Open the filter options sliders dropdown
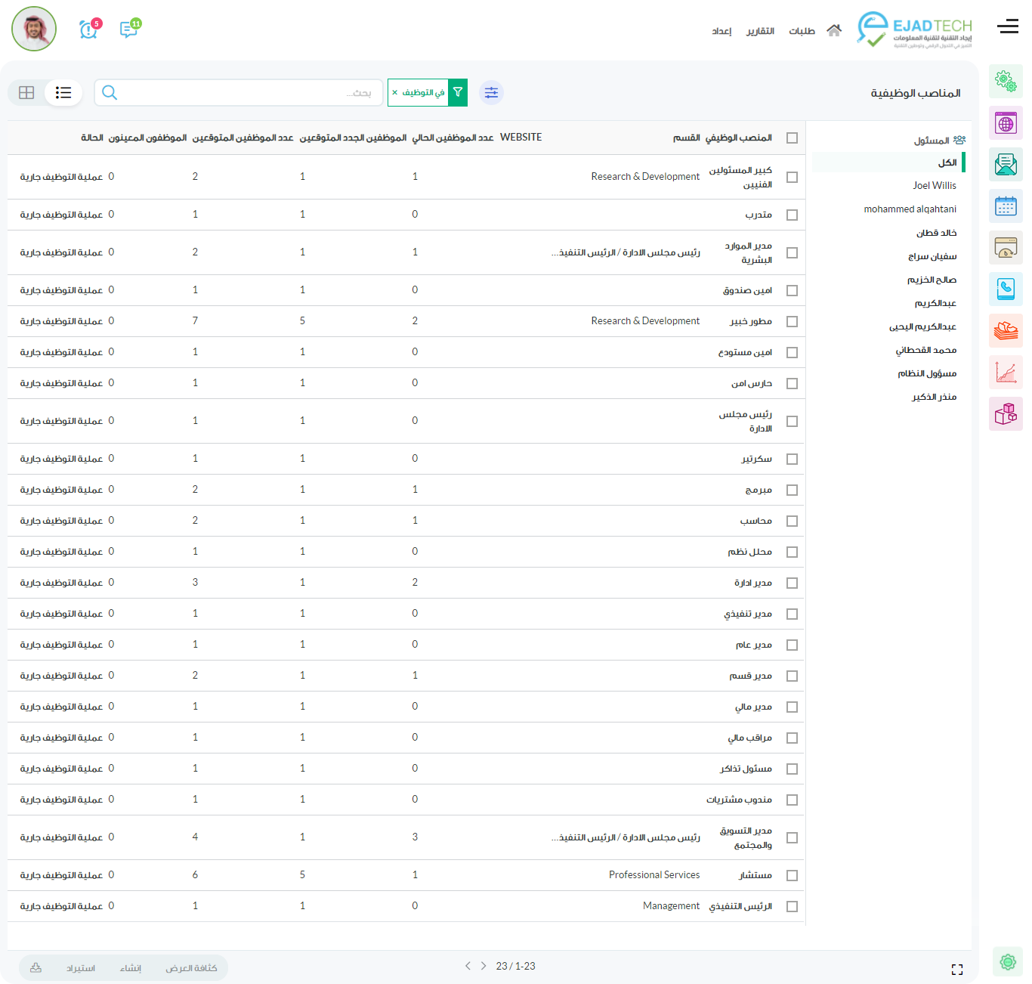1032x984 pixels. click(x=491, y=92)
